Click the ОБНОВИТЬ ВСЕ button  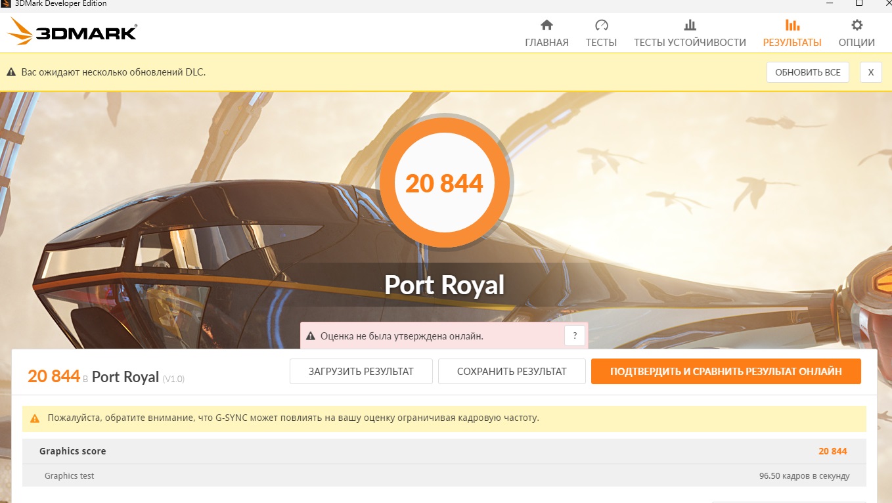tap(808, 72)
